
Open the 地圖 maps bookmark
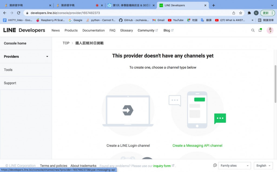pyautogui.click(x=192, y=20)
